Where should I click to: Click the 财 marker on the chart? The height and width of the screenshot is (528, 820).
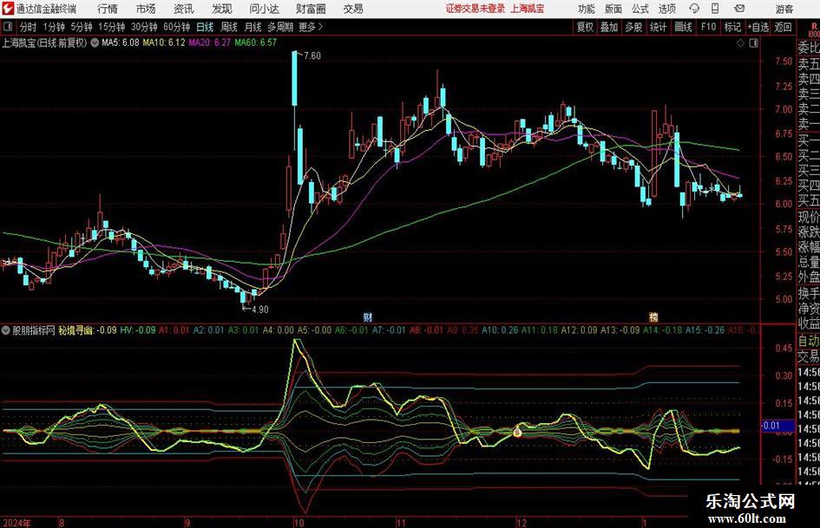point(368,316)
